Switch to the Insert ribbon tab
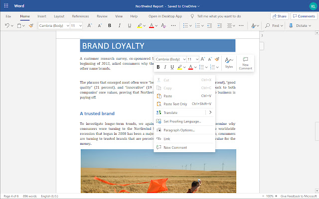 [42, 16]
